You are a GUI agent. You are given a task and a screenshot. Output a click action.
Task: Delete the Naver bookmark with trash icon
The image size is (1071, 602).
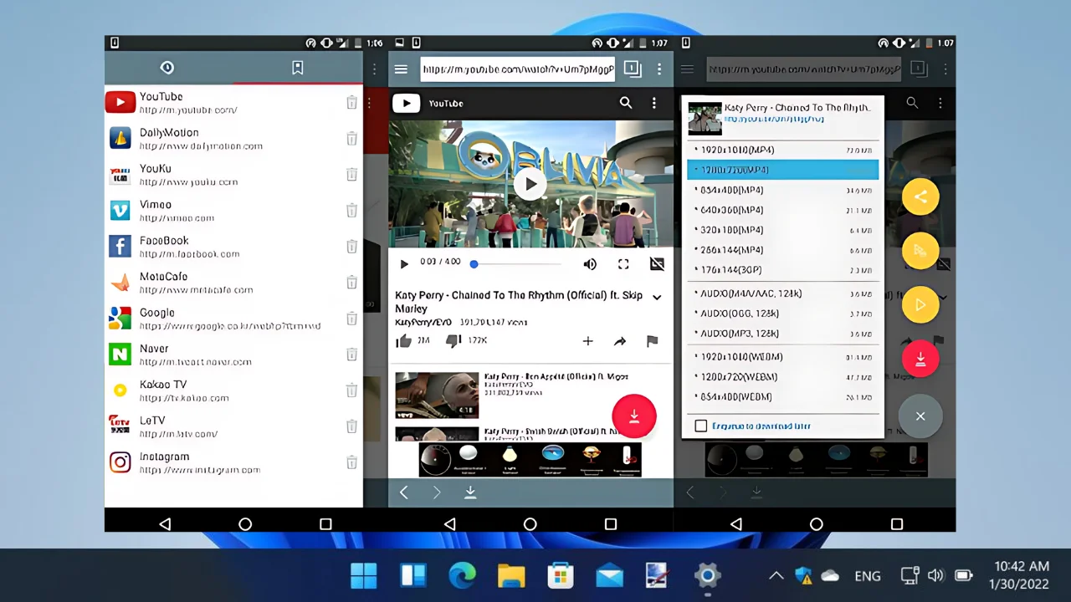351,355
